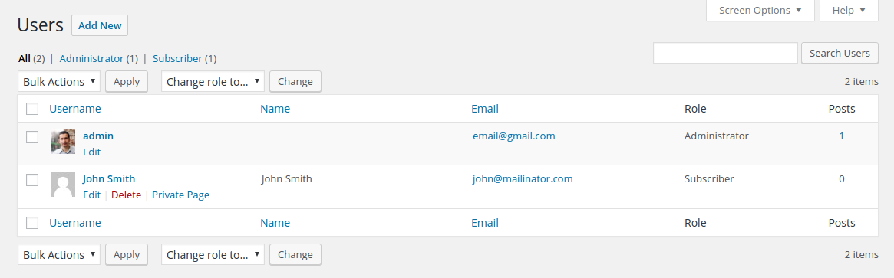Filter users by Subscriber role
Screen dimensions: 894x278
pyautogui.click(x=177, y=58)
